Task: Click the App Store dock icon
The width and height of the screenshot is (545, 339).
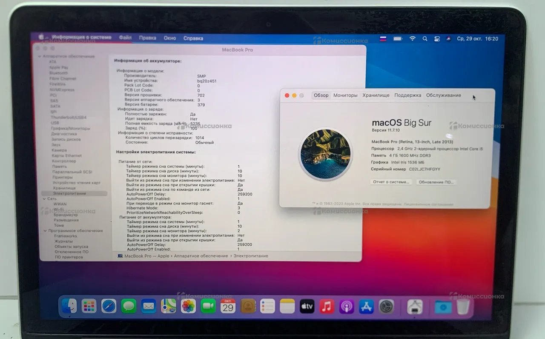Action: 366,306
